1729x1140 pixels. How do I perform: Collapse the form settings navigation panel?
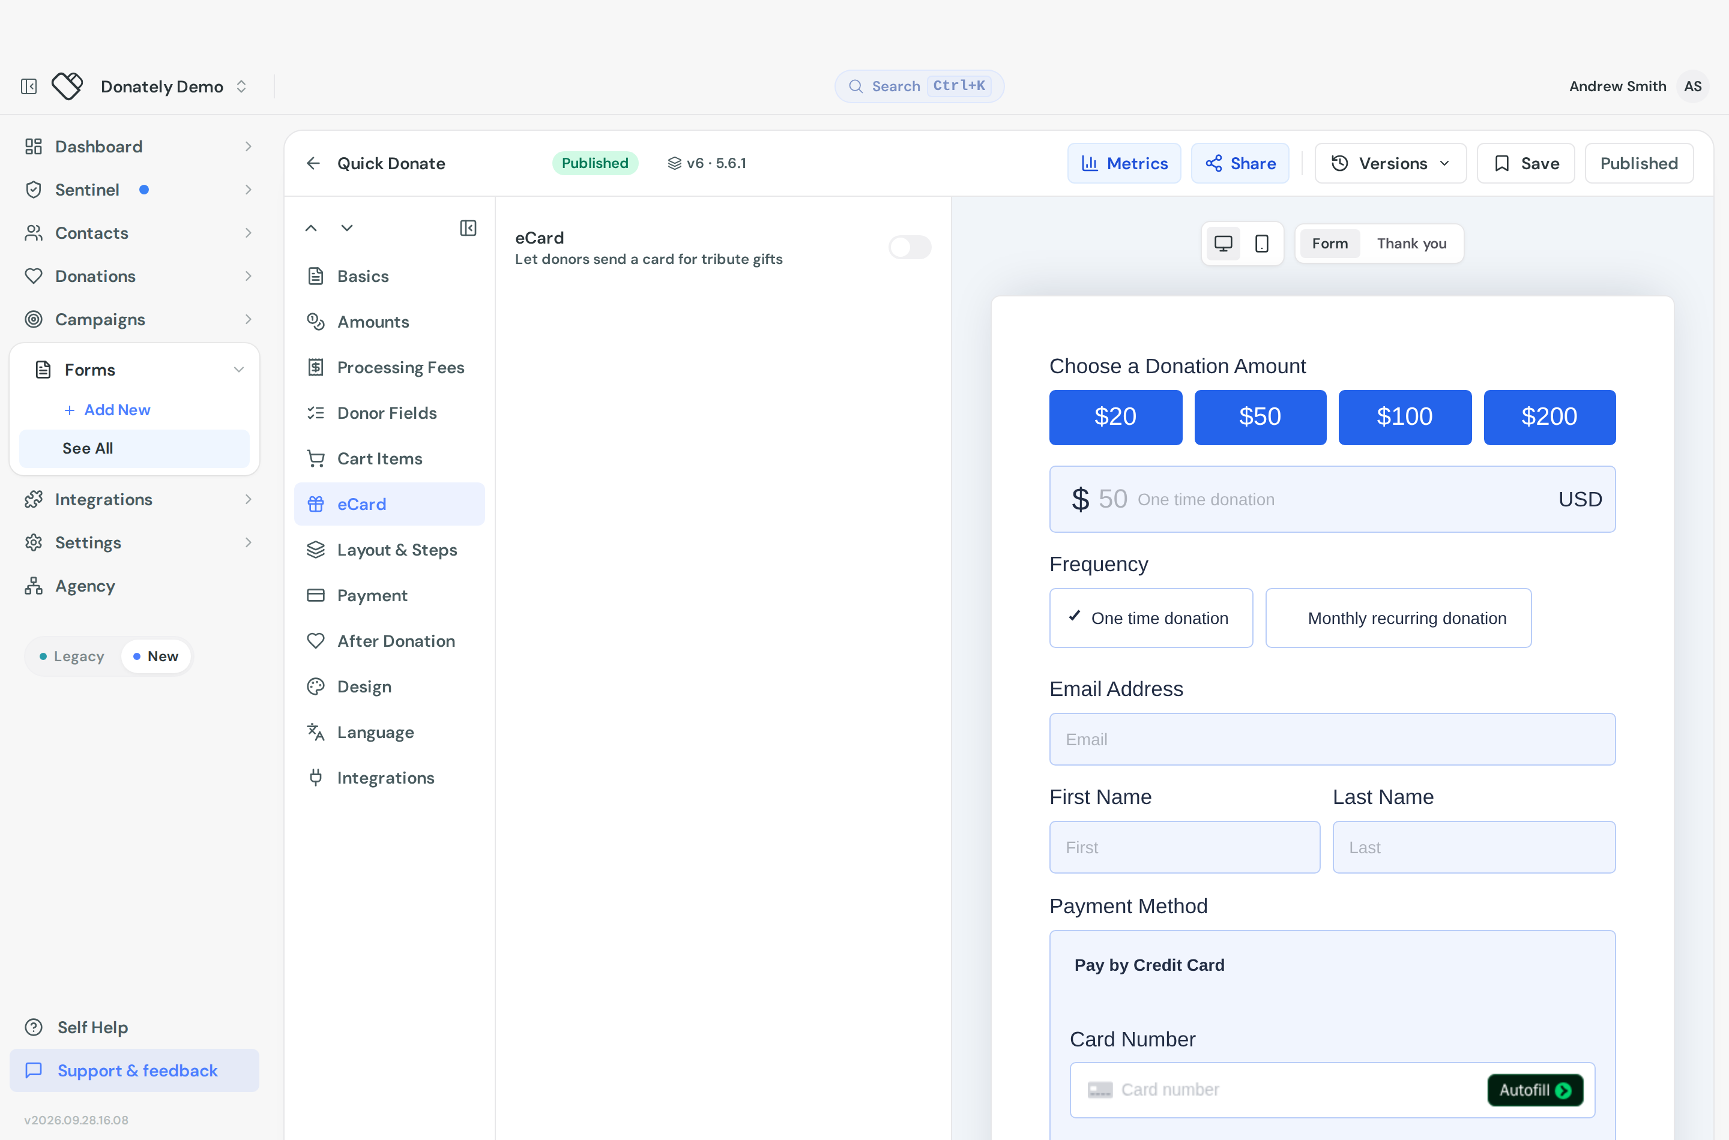468,228
